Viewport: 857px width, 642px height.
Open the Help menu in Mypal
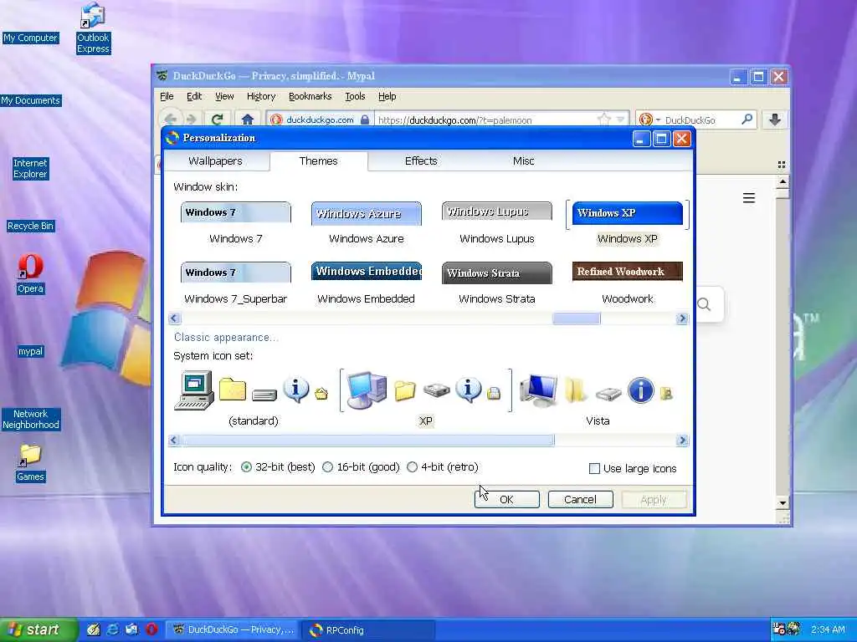tap(387, 97)
